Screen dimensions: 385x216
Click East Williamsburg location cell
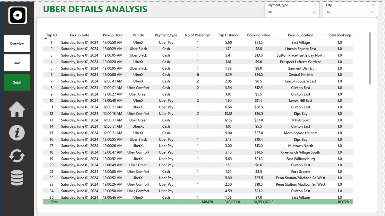[301, 159]
